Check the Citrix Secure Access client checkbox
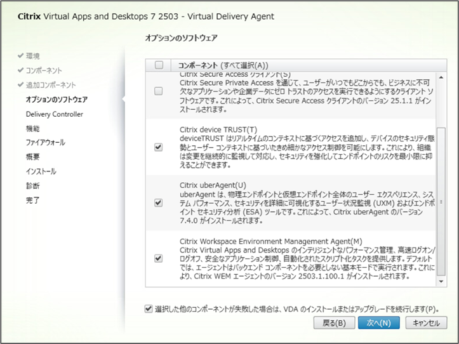Viewport: 459px width, 344px height. point(158,91)
